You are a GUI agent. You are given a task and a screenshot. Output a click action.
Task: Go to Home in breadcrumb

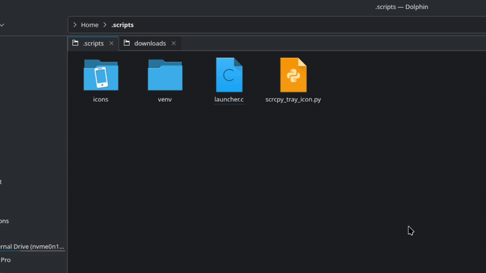click(x=89, y=25)
